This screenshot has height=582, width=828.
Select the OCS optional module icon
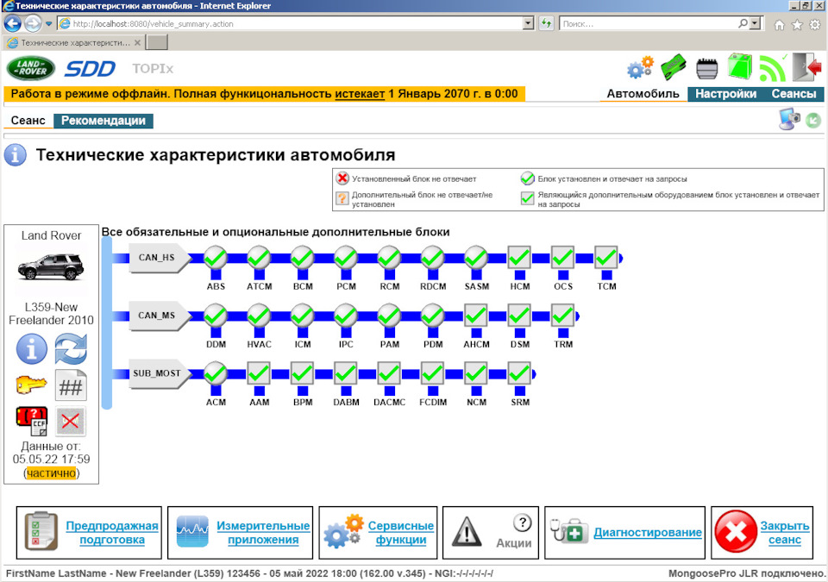(x=563, y=257)
